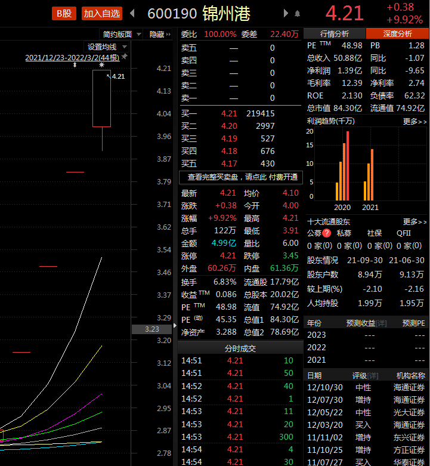Click 加入自选 to add to watchlist

102,13
